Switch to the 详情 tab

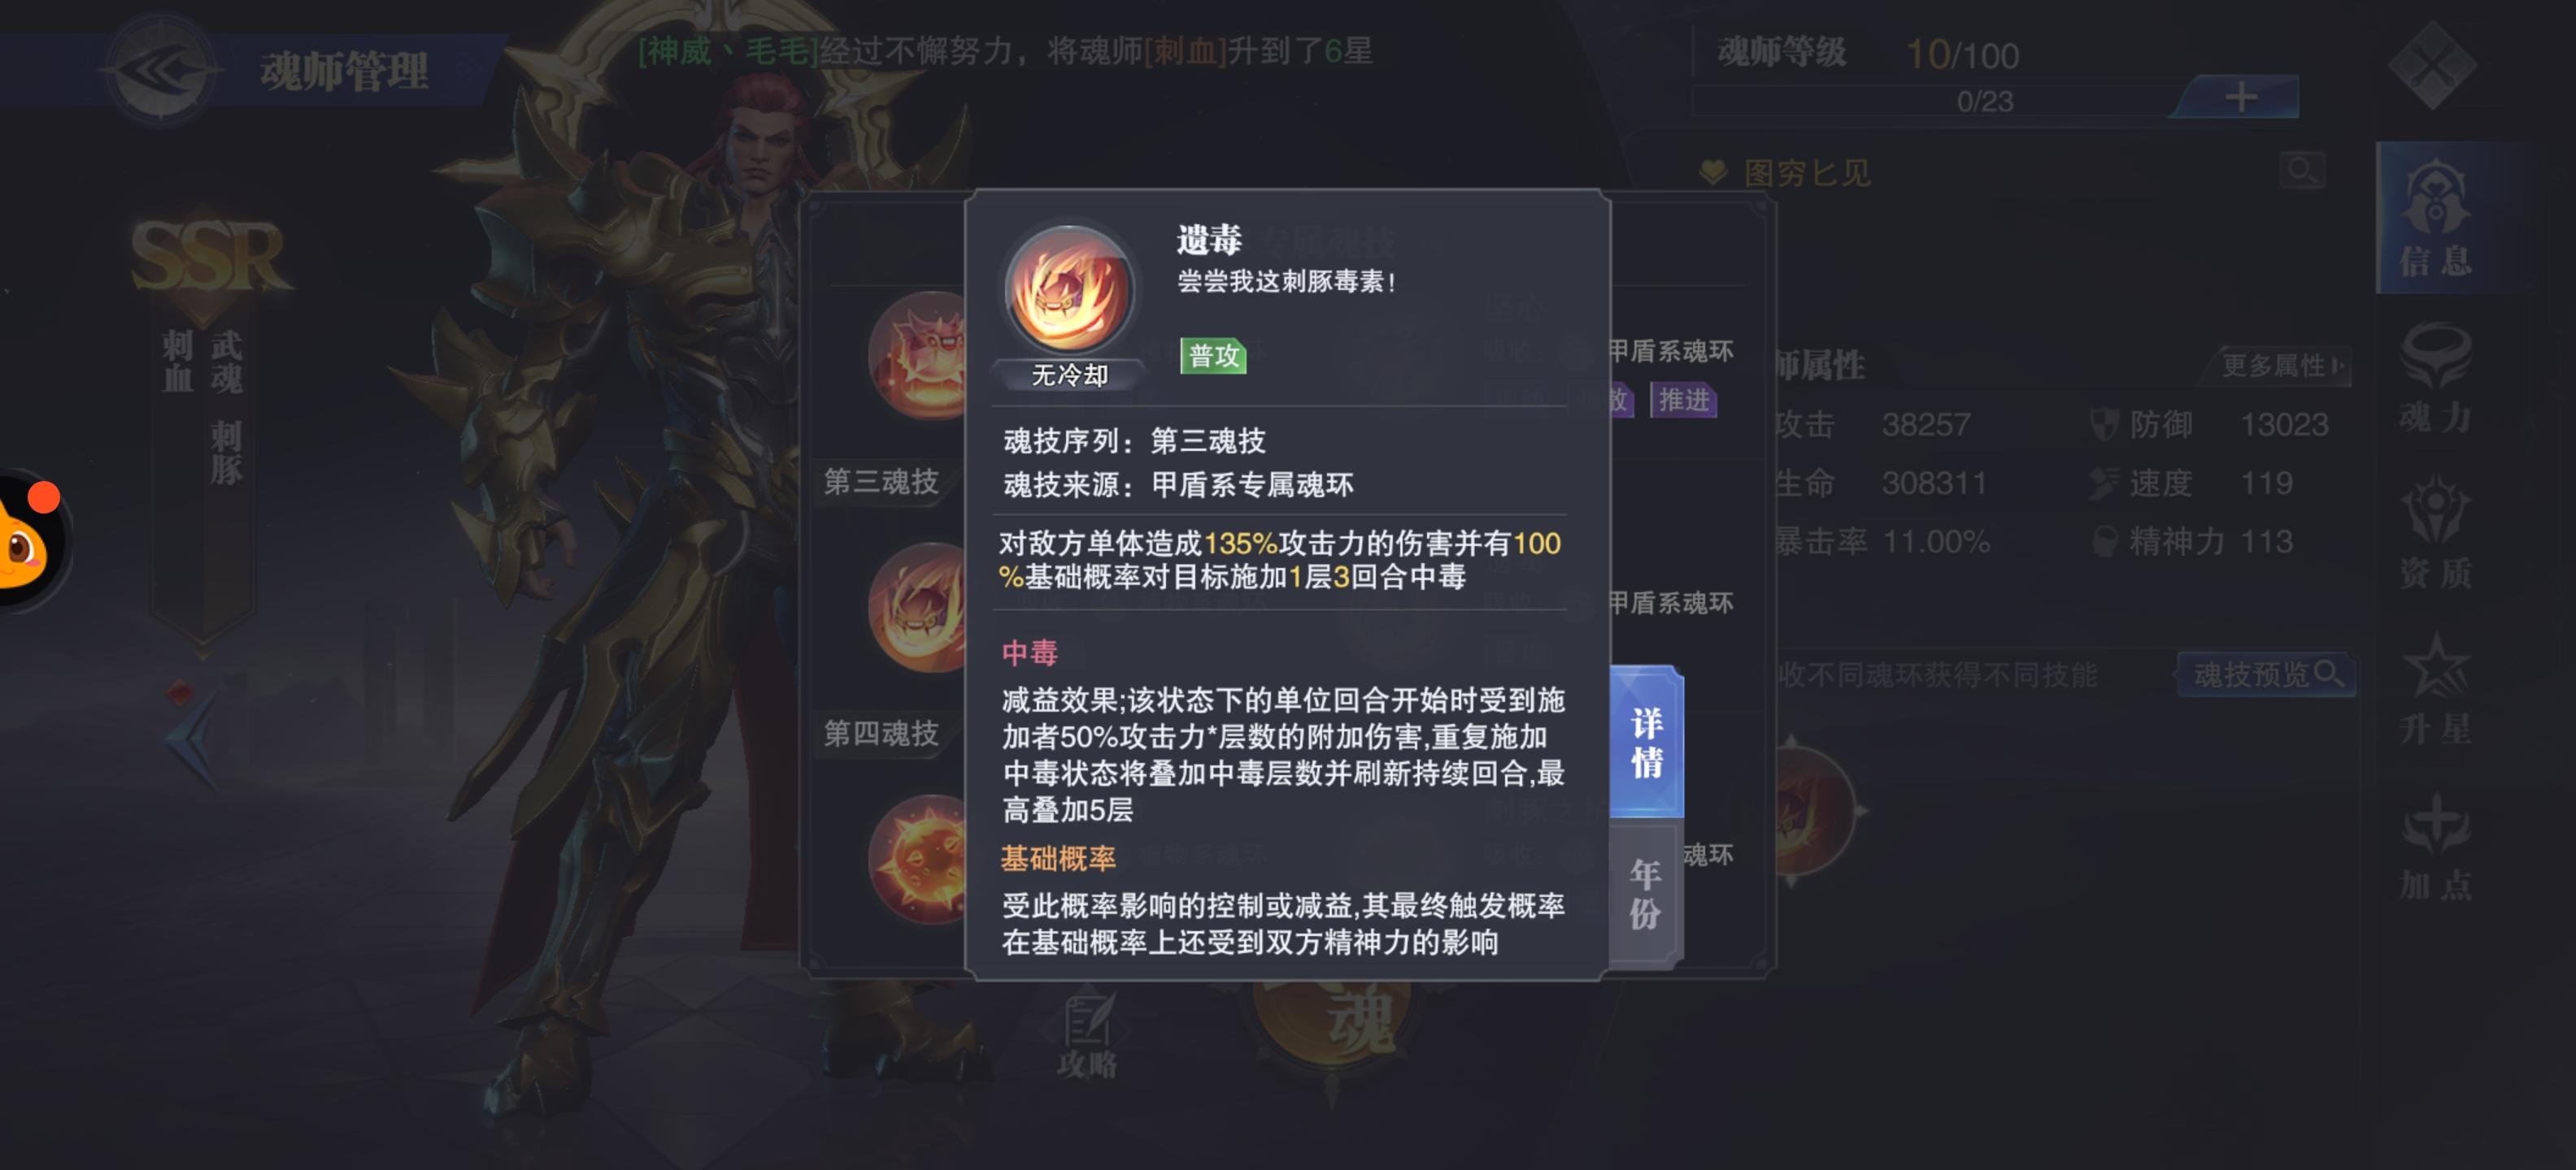[1646, 741]
